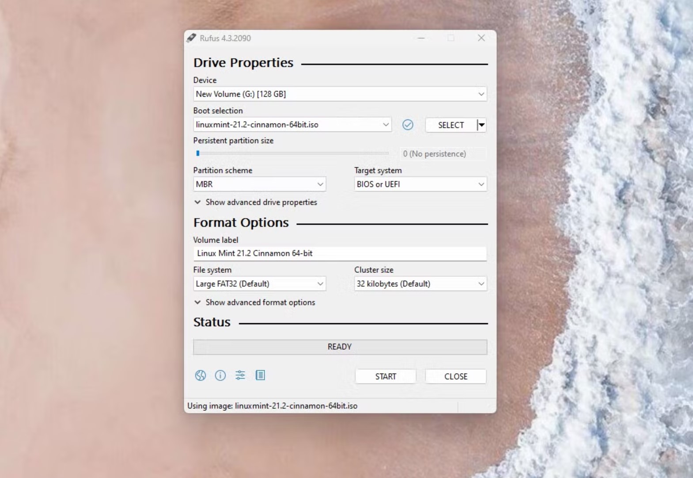Click the Volume label input field
This screenshot has width=693, height=478.
tap(340, 253)
